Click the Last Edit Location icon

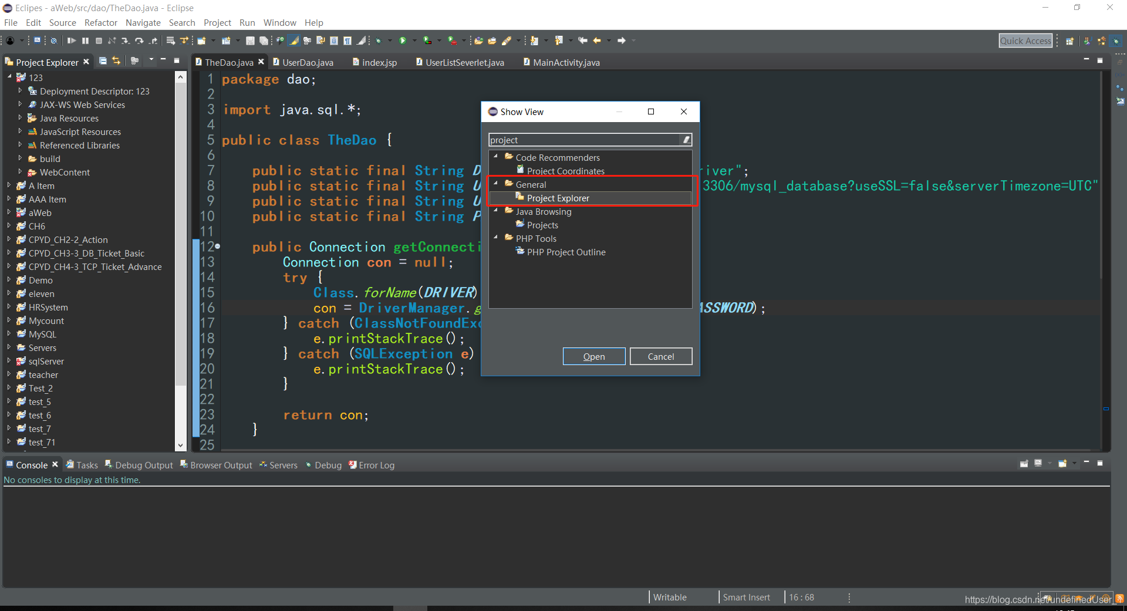coord(583,40)
